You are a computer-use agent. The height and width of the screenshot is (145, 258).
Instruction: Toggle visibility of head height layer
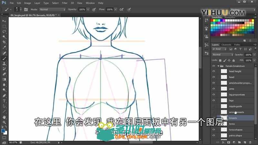(213, 71)
